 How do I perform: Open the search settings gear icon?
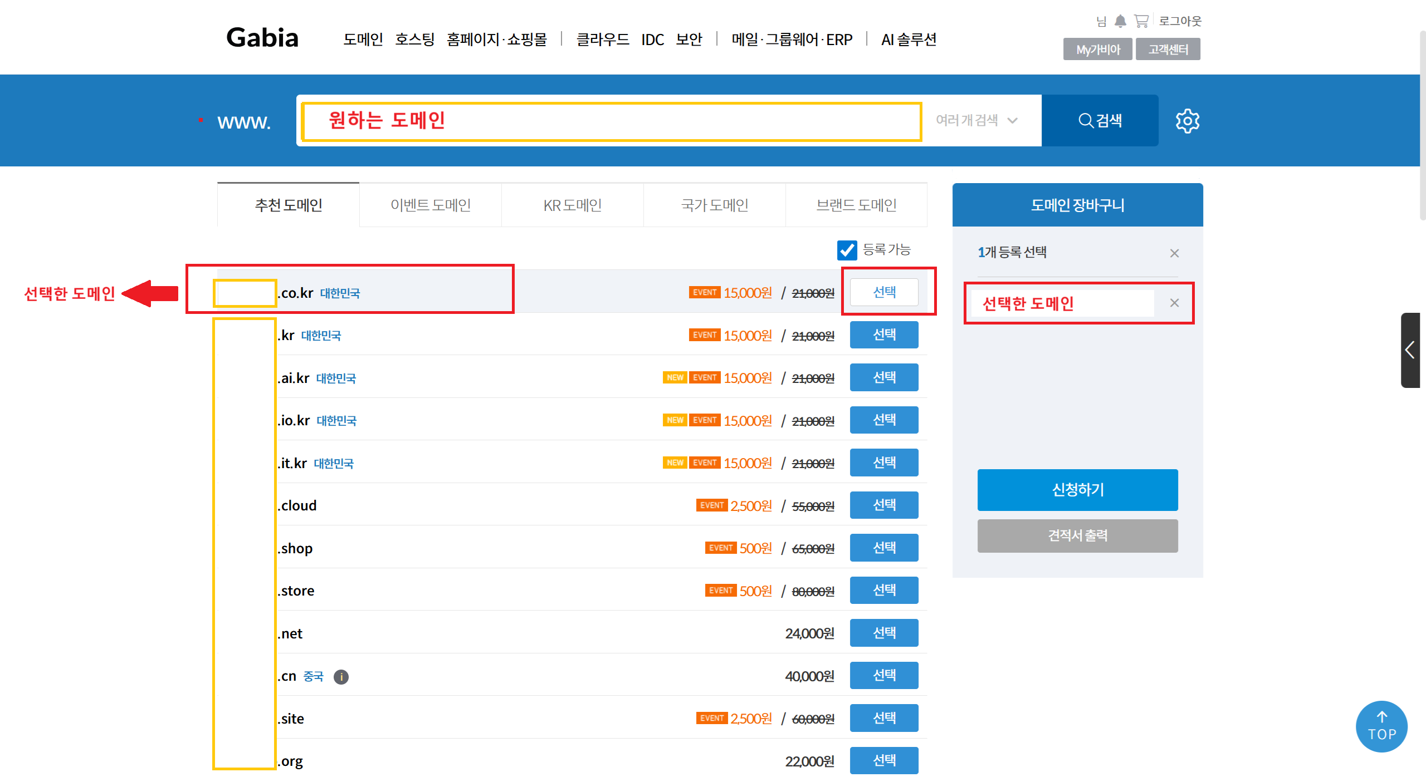click(1187, 121)
